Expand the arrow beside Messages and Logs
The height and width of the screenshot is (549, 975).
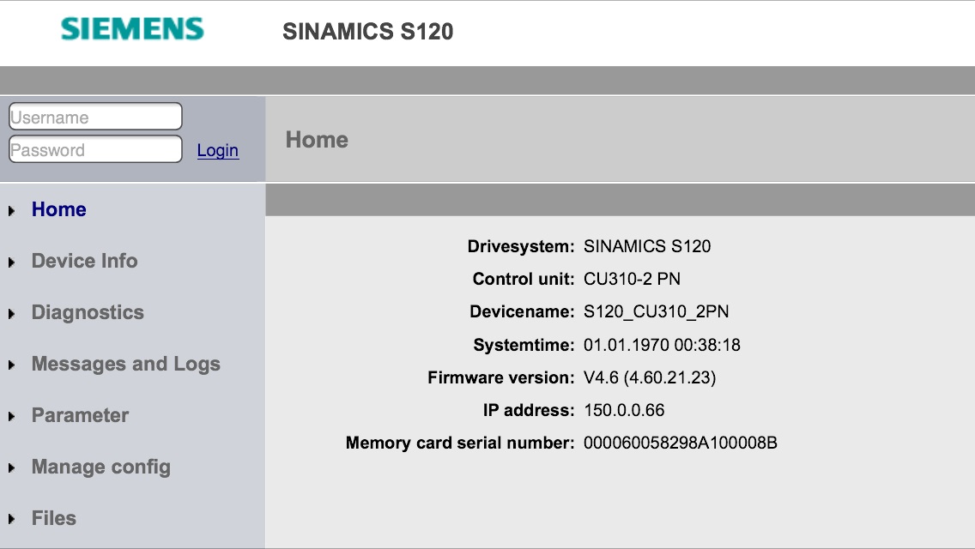(x=12, y=365)
